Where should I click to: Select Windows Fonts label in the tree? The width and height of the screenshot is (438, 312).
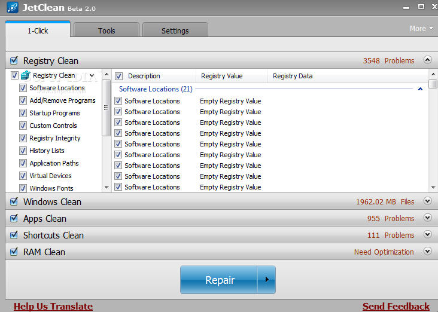click(x=51, y=188)
